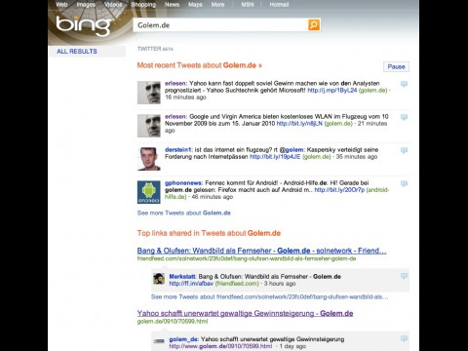
Task: Click reply icon beside the Virgin America tweet
Action: pyautogui.click(x=404, y=117)
